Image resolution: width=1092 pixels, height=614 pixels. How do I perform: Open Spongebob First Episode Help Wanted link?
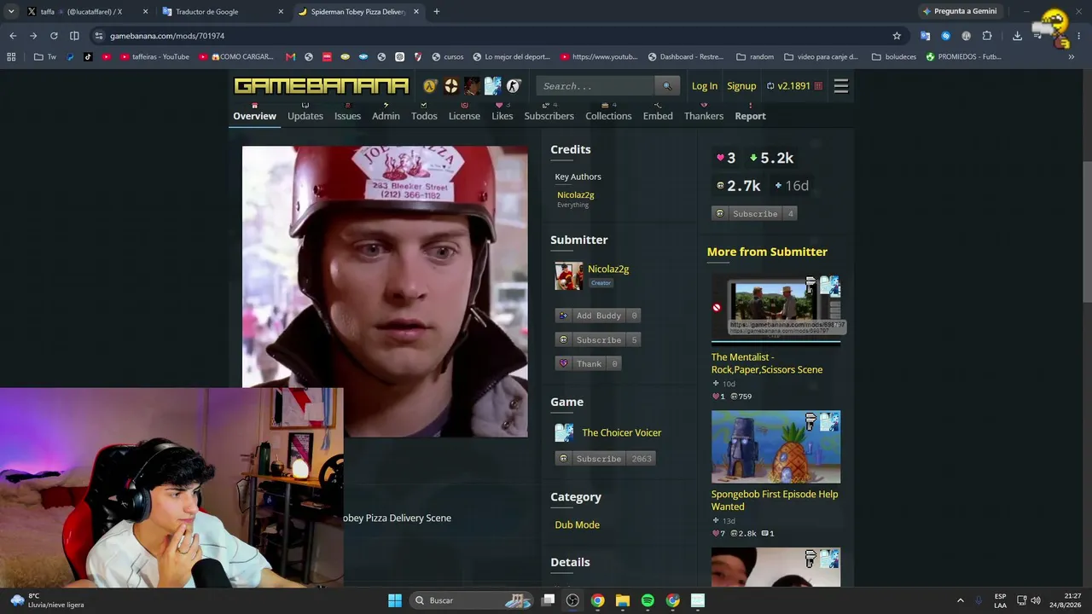pyautogui.click(x=775, y=500)
